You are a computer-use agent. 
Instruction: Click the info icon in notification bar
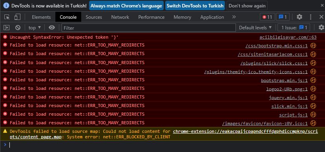click(6, 5)
